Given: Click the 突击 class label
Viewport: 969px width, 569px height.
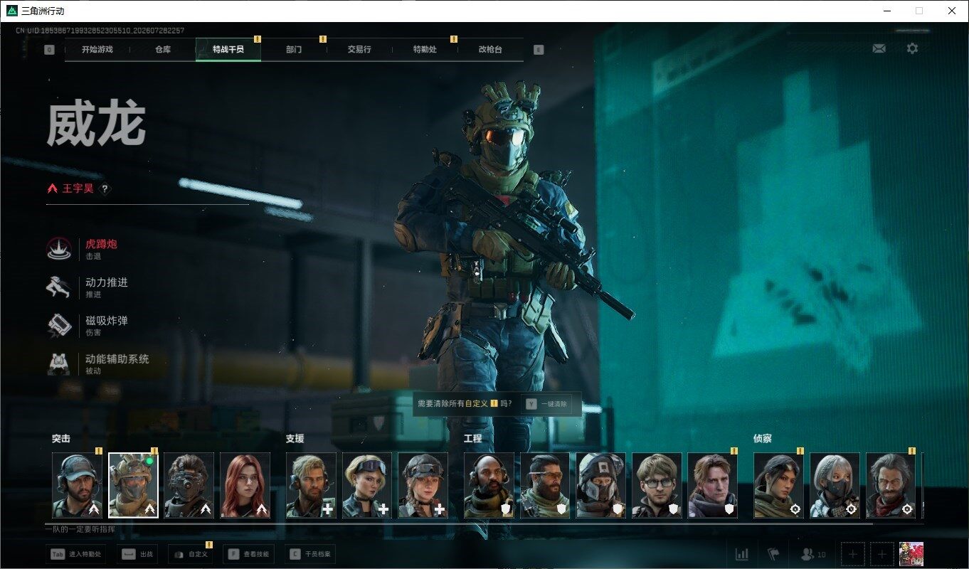Looking at the screenshot, I should pos(61,439).
